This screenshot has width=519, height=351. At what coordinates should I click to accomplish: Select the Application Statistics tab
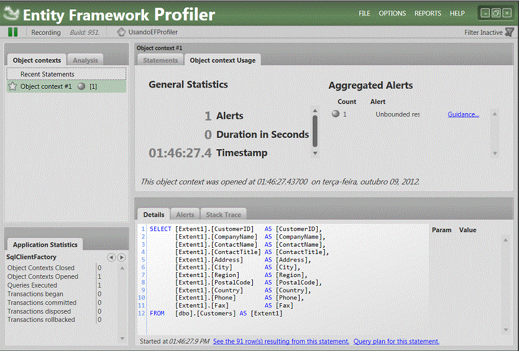[x=45, y=245]
